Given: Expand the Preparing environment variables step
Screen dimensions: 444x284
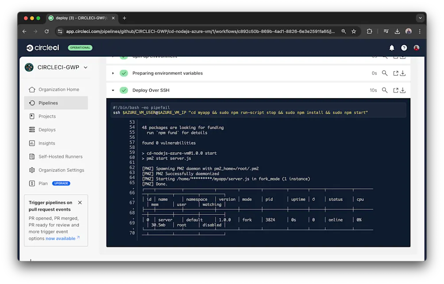Looking at the screenshot, I should [113, 73].
